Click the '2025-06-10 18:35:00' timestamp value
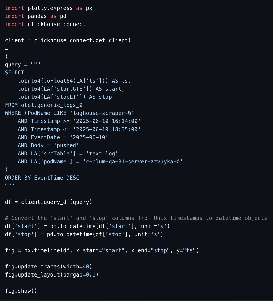This screenshot has height=301, width=273. 107,129
